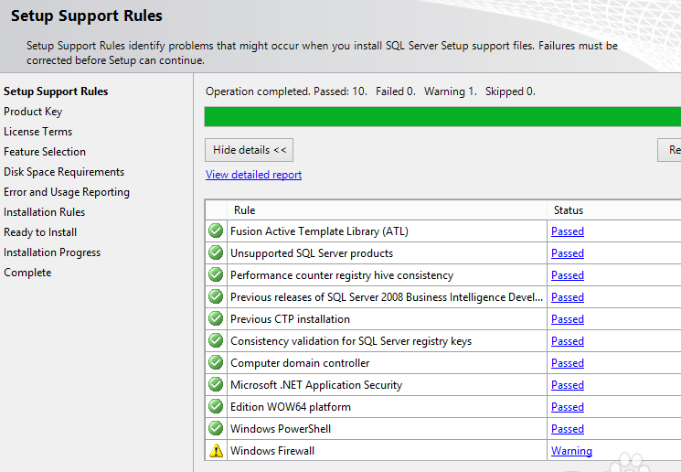Click check icon beside Computer domain controller
This screenshot has width=681, height=472.
216,363
